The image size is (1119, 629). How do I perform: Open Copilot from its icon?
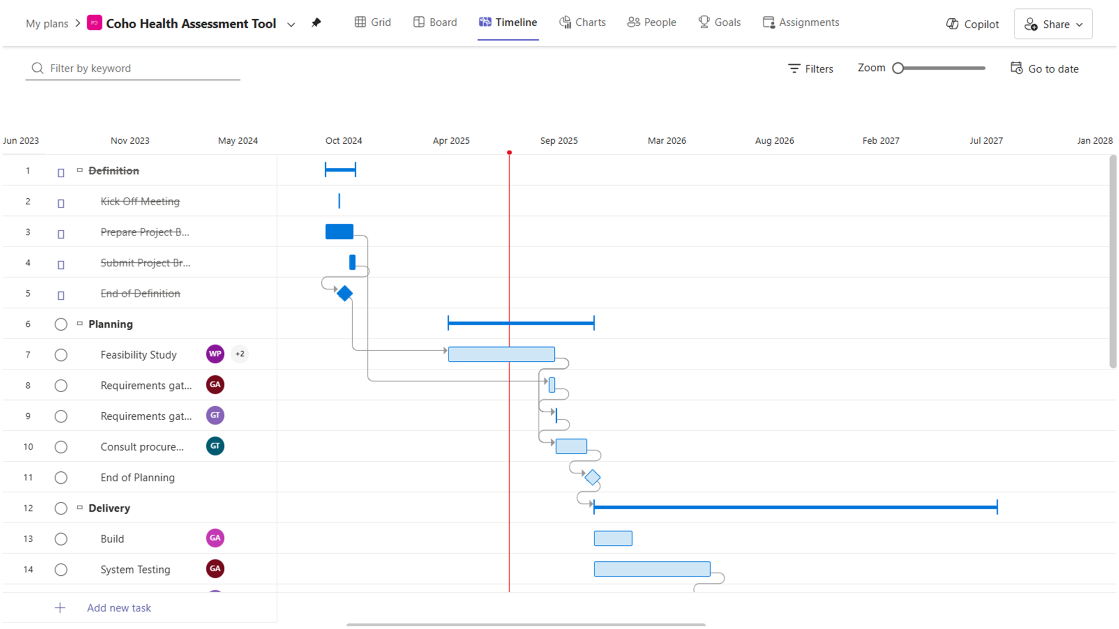coord(952,24)
